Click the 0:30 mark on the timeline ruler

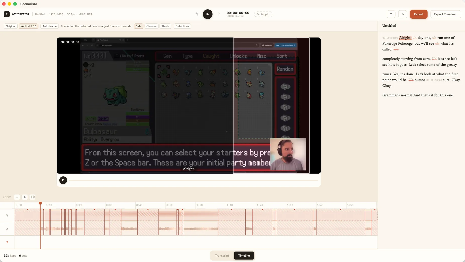(x=109, y=205)
